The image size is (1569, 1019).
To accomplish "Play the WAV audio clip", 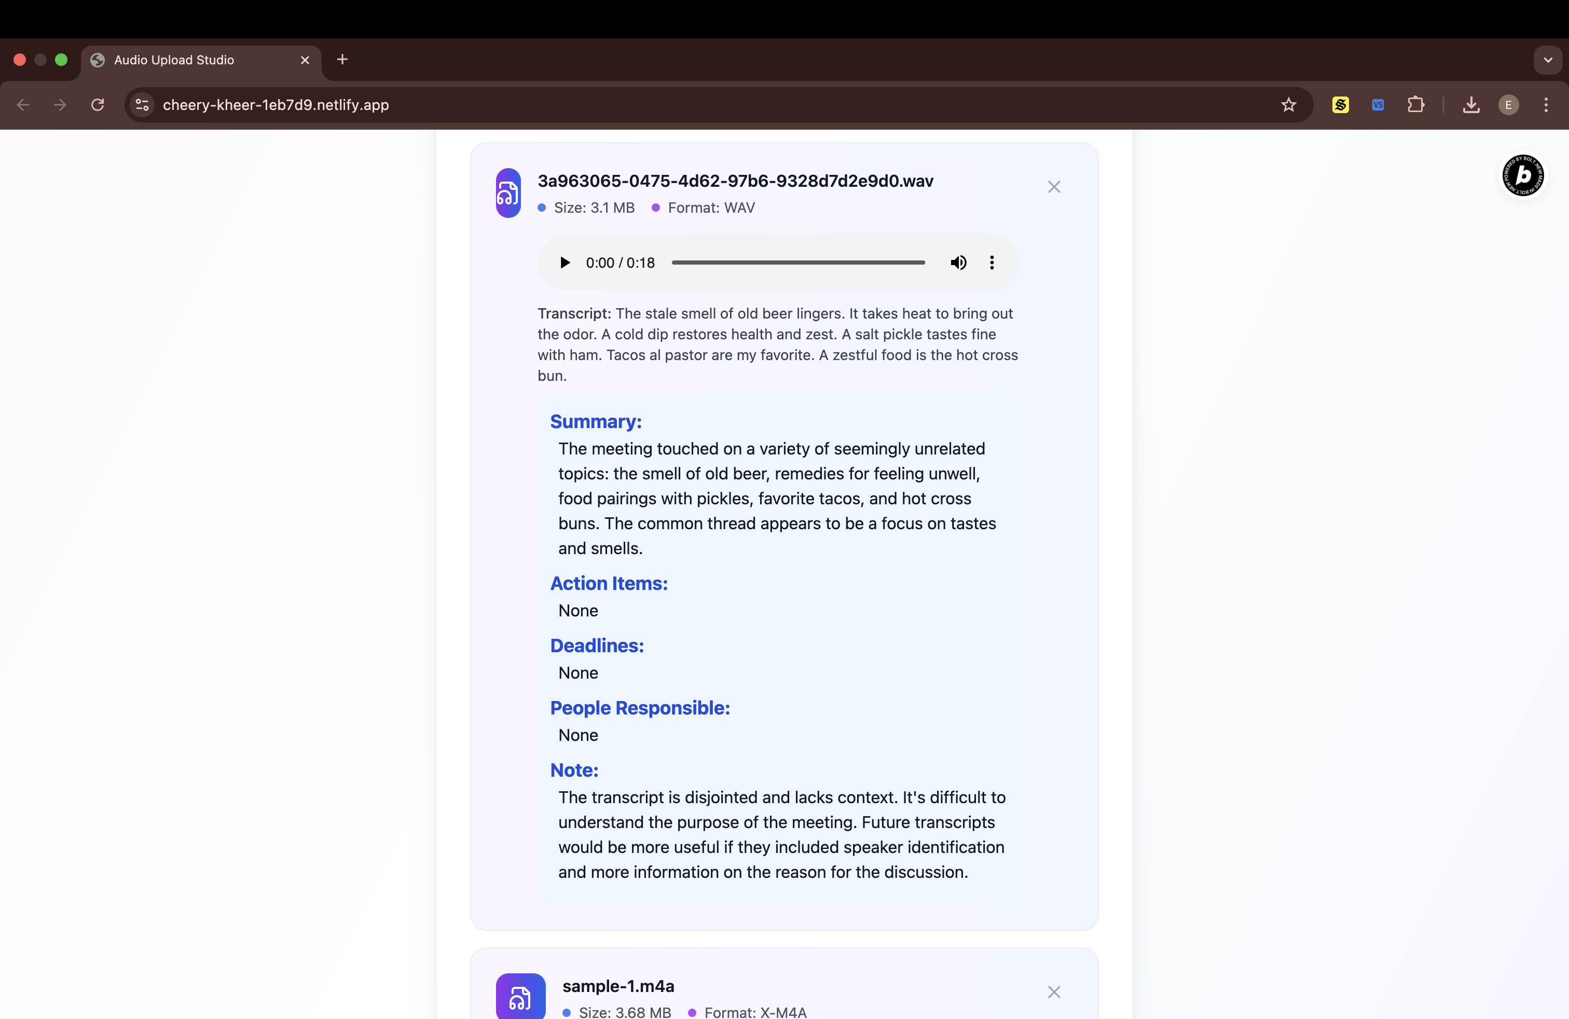I will point(565,263).
